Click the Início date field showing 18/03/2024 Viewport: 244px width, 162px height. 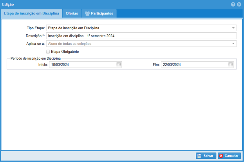pos(81,64)
